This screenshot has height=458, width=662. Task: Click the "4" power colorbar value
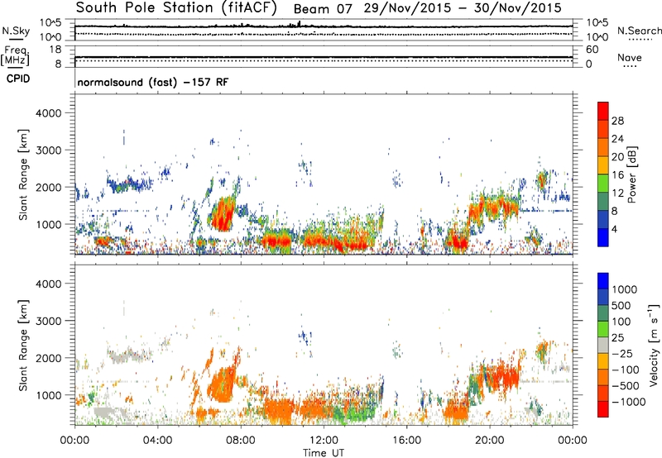click(x=615, y=230)
